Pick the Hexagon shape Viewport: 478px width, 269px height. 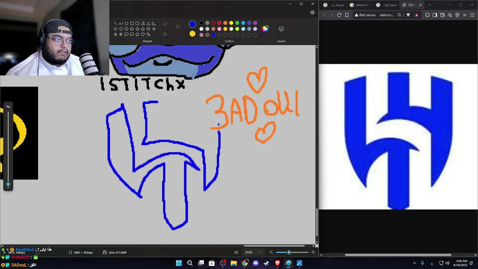(x=127, y=29)
